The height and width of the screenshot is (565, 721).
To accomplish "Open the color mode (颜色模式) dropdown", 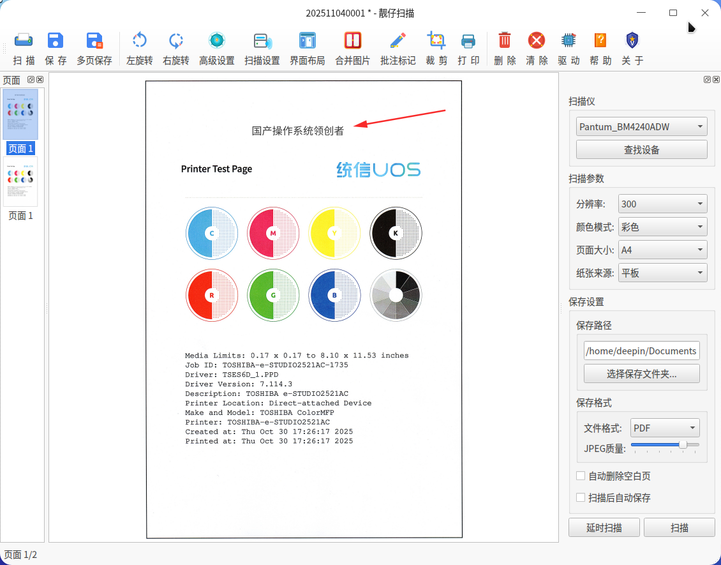I will tap(662, 227).
